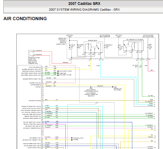Click the 'AIR CONDITIONING' section heading
Viewport: 163px width, 149px height.
coord(25,19)
